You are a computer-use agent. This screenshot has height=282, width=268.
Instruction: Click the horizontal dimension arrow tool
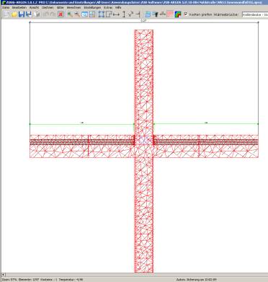pyautogui.click(x=117, y=14)
